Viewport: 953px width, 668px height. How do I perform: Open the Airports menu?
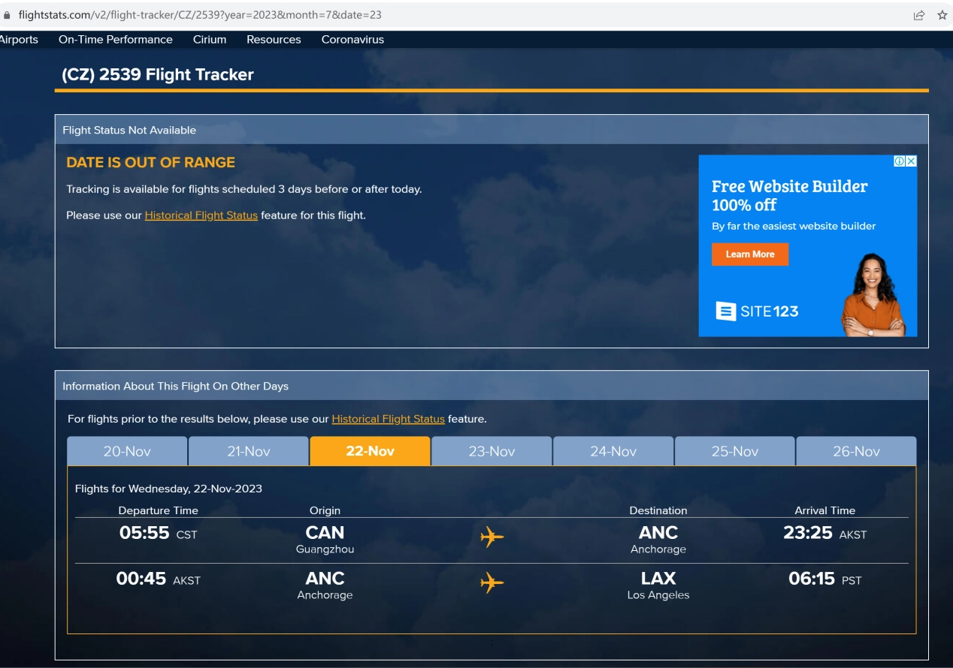[19, 40]
